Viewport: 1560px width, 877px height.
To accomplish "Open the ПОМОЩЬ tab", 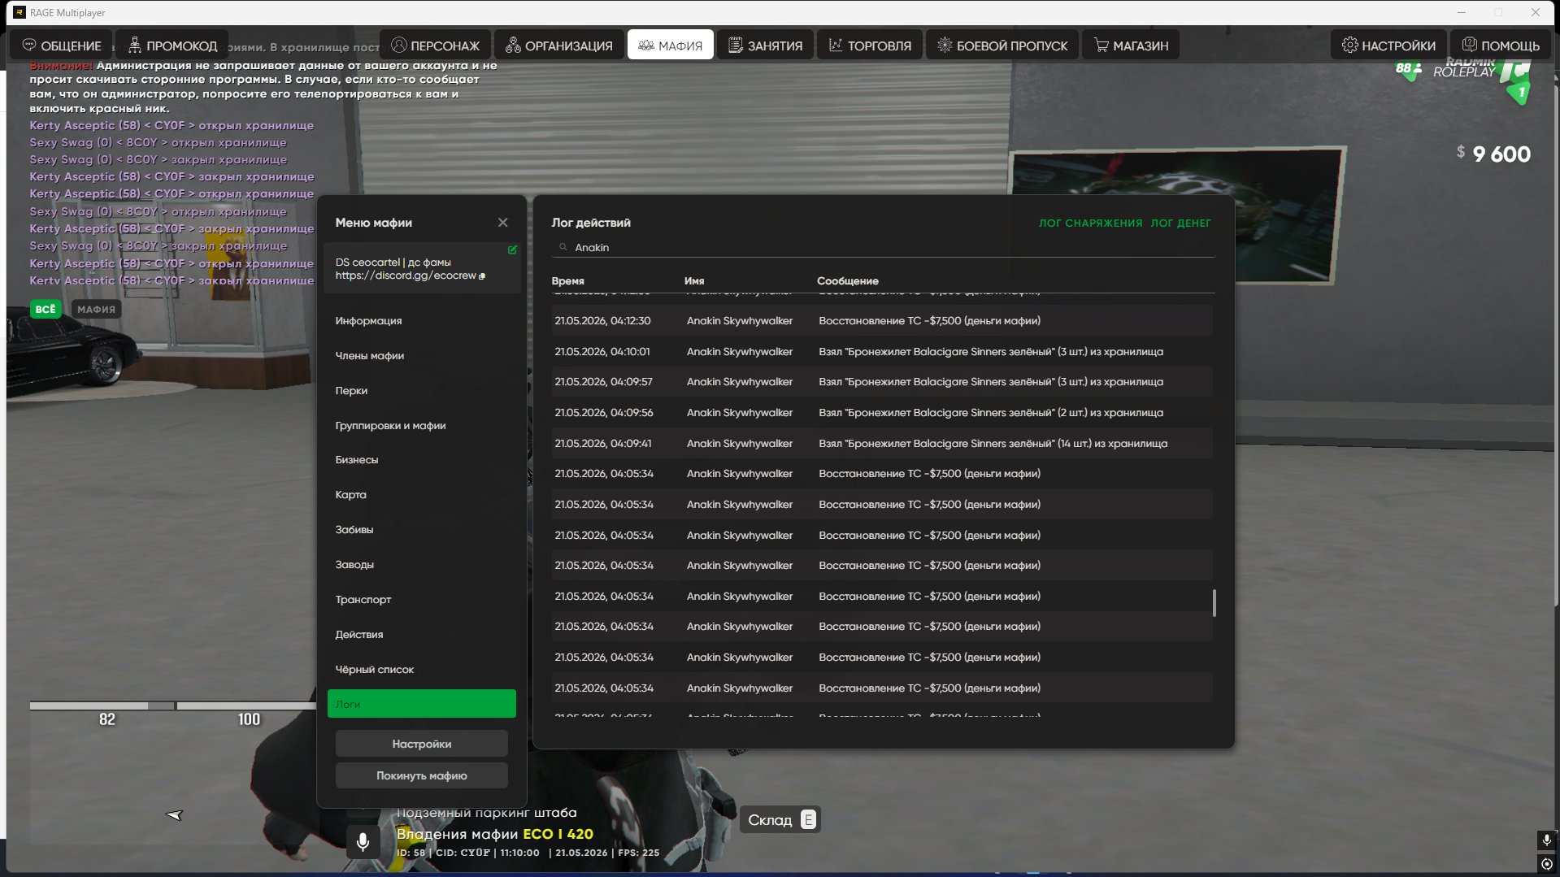I will click(x=1501, y=46).
